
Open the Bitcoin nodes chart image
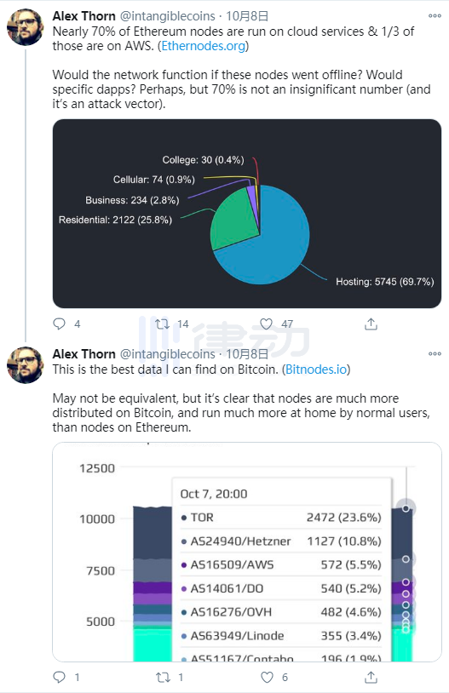[x=247, y=552]
